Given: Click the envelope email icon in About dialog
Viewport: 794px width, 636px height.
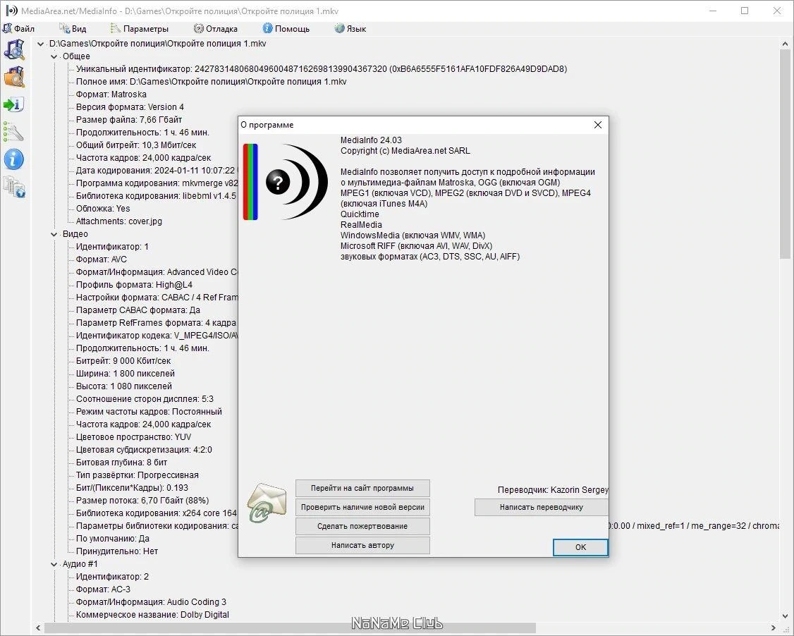Looking at the screenshot, I should [x=267, y=503].
